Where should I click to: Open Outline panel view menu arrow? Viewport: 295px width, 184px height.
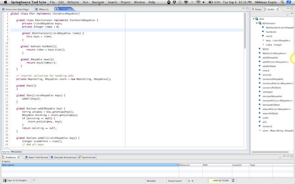click(292, 13)
